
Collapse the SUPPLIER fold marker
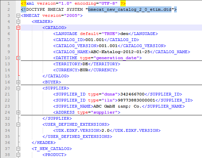[18, 88]
